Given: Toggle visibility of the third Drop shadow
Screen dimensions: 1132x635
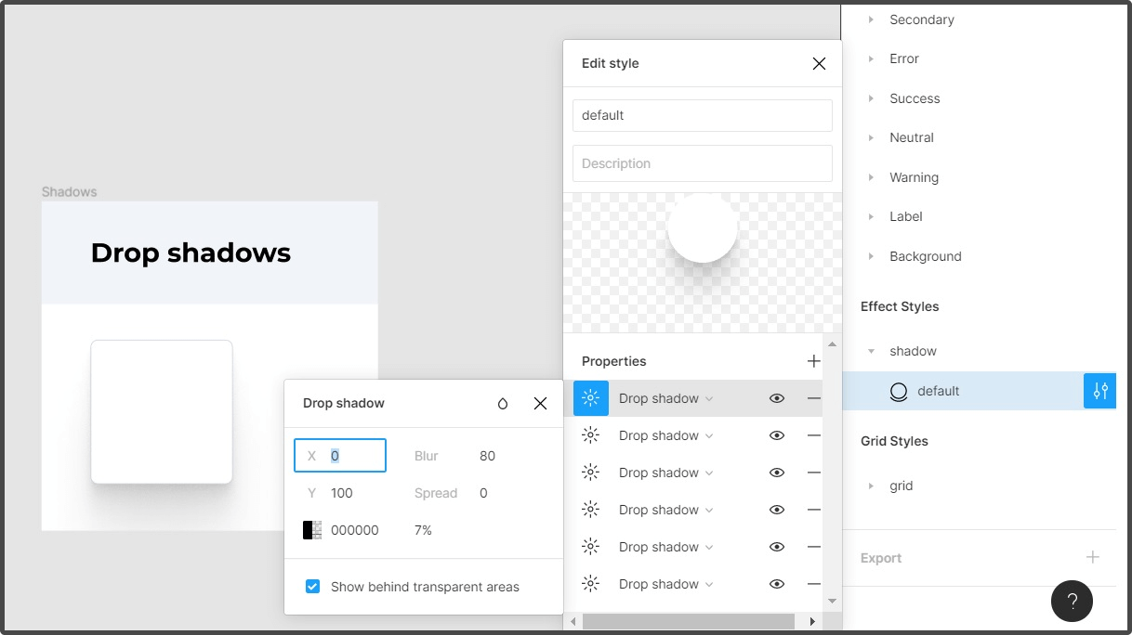Looking at the screenshot, I should pyautogui.click(x=777, y=473).
